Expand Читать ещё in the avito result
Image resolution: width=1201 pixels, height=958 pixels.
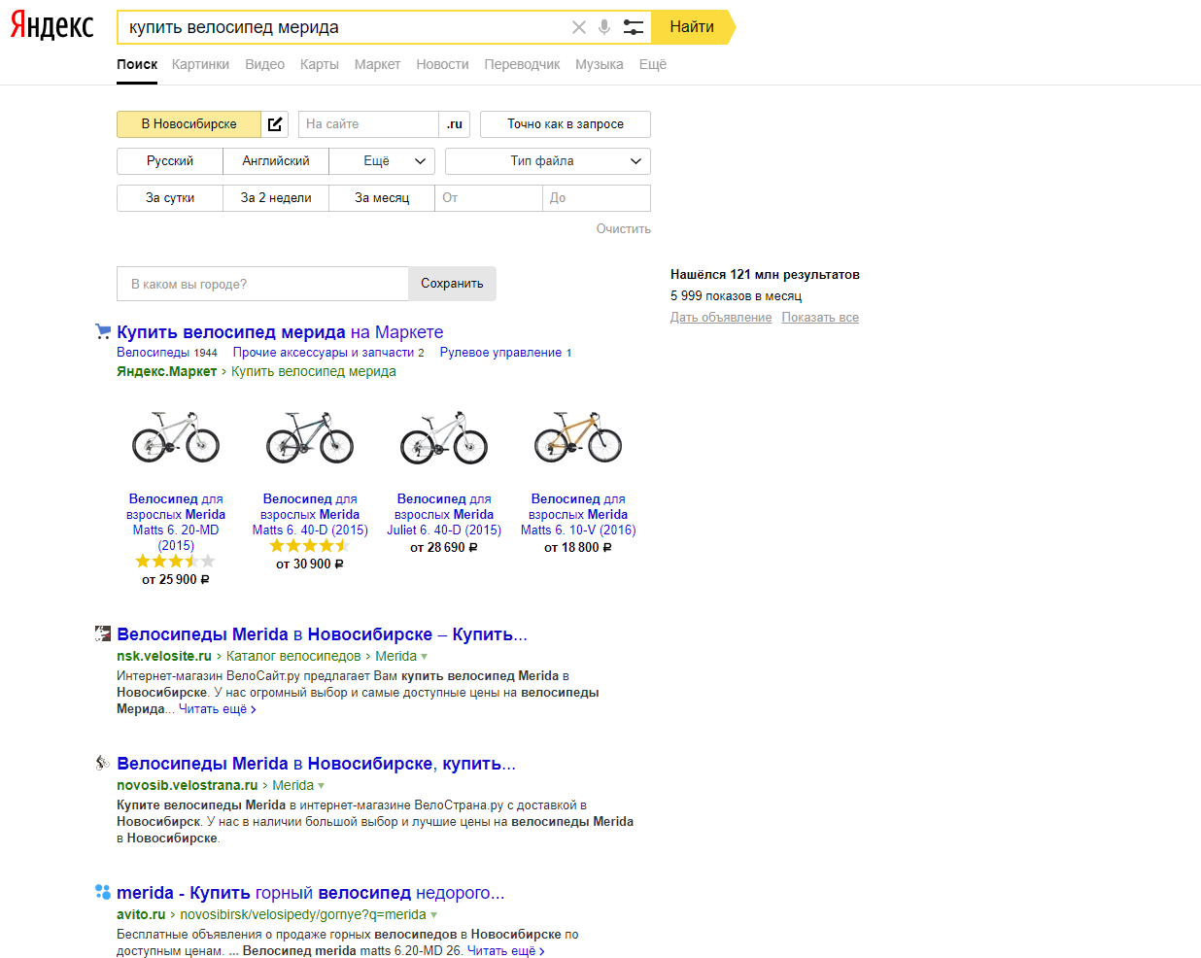click(x=506, y=951)
